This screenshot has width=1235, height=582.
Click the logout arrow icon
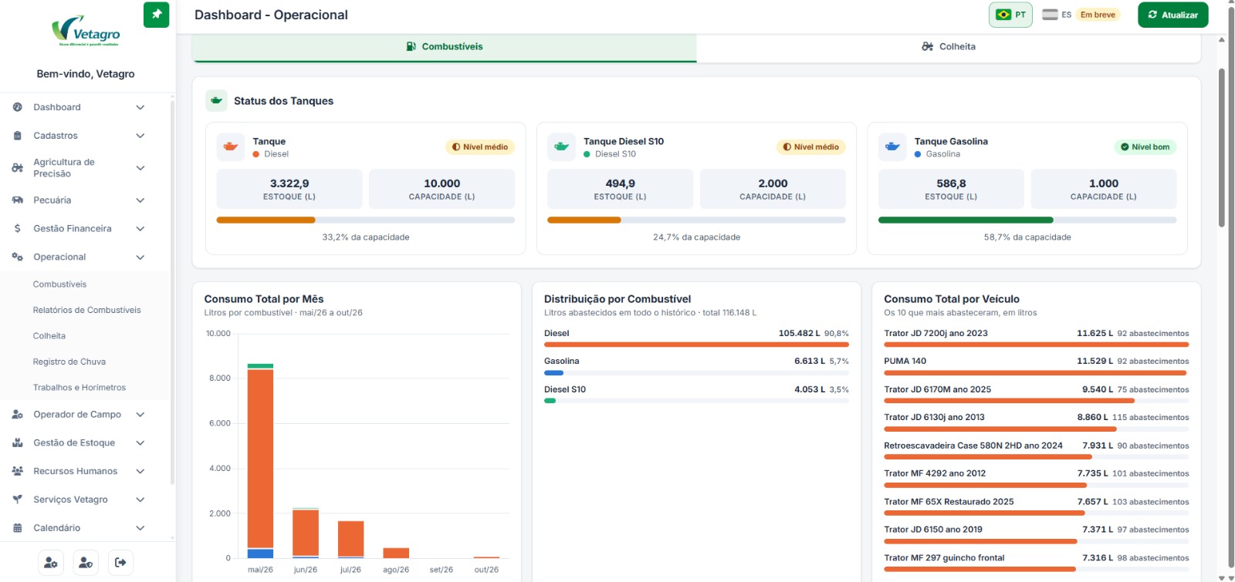pyautogui.click(x=120, y=563)
